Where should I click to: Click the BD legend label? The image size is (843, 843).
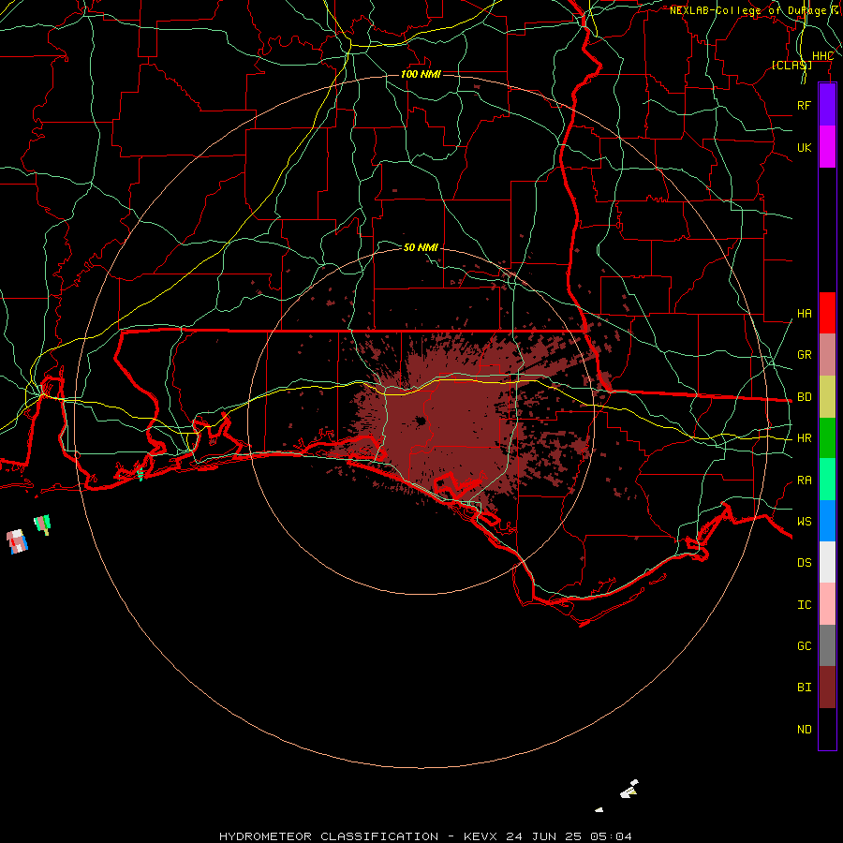click(804, 397)
